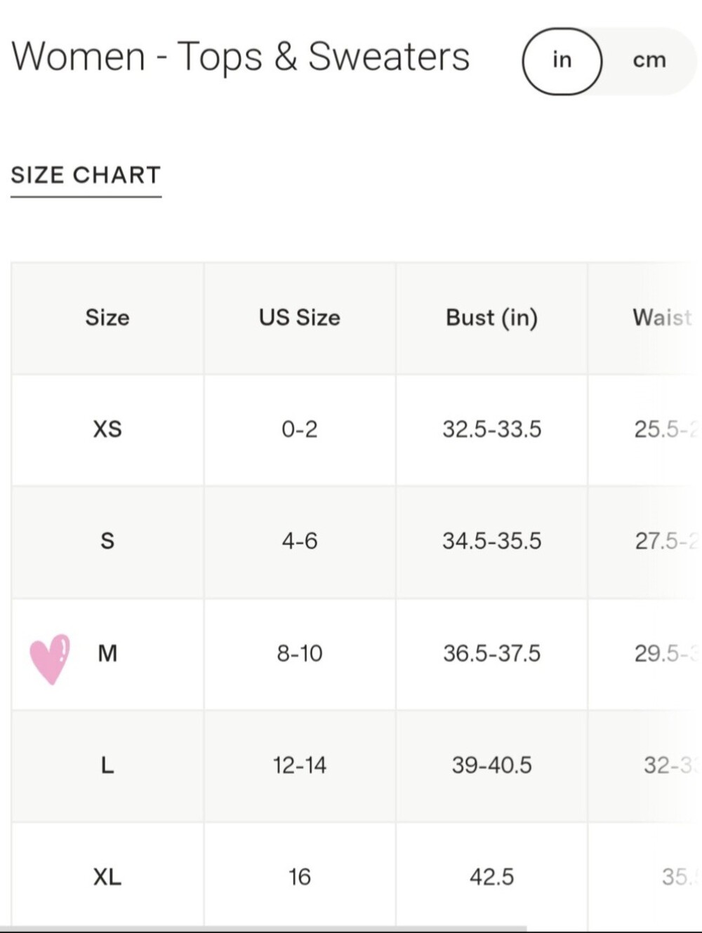Click the 42.5 bust cell for XL

point(491,877)
